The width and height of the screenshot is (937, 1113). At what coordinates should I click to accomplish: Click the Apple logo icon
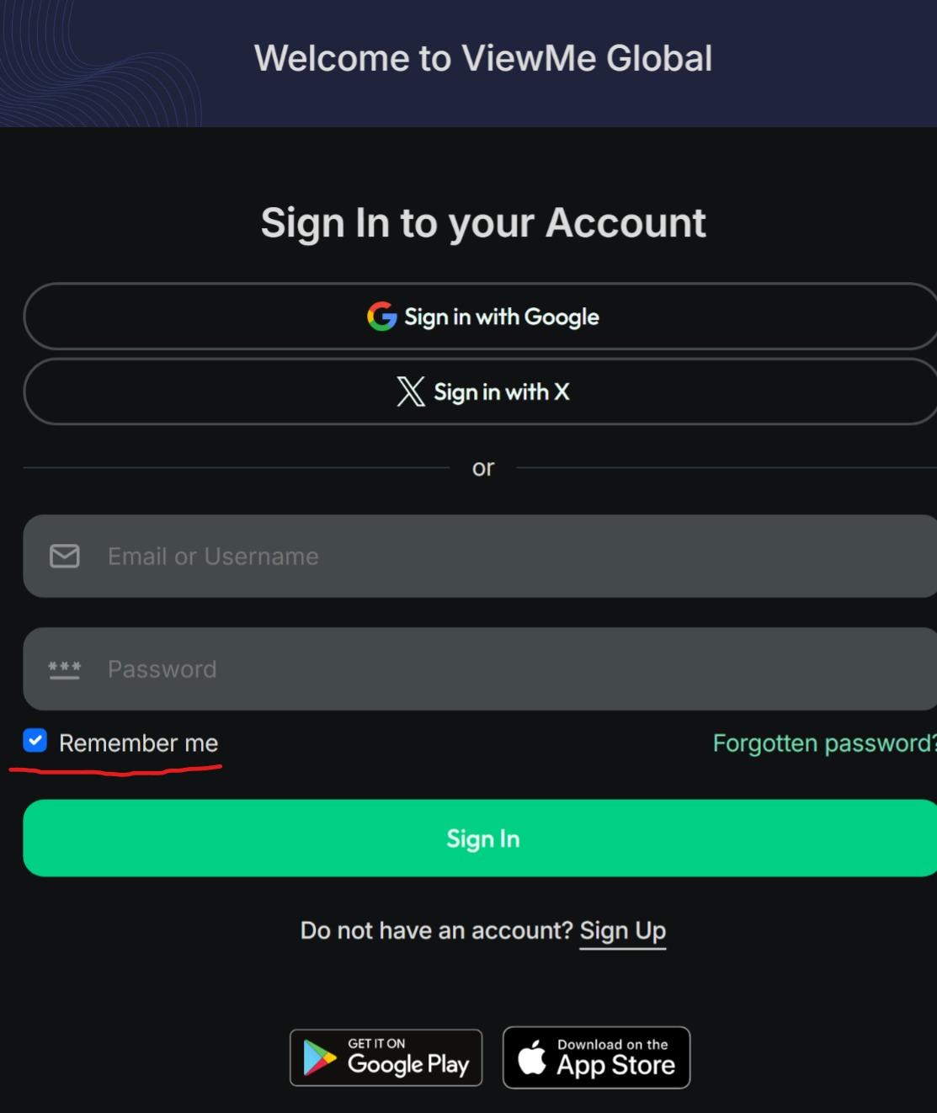click(x=532, y=1057)
